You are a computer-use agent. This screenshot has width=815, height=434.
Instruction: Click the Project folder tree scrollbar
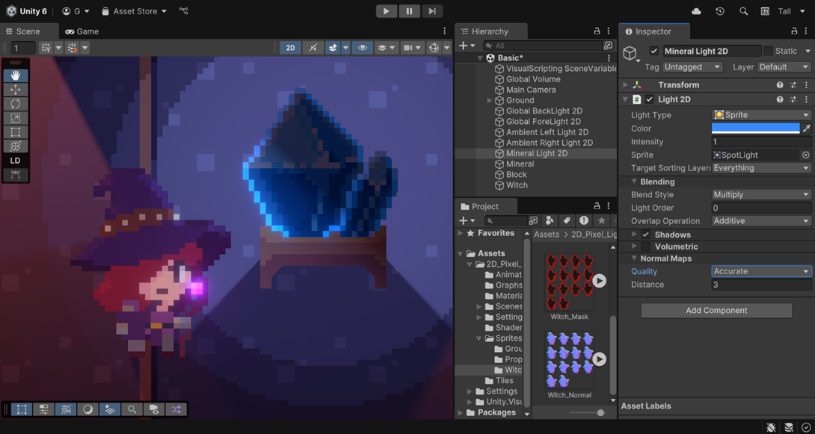pyautogui.click(x=527, y=322)
